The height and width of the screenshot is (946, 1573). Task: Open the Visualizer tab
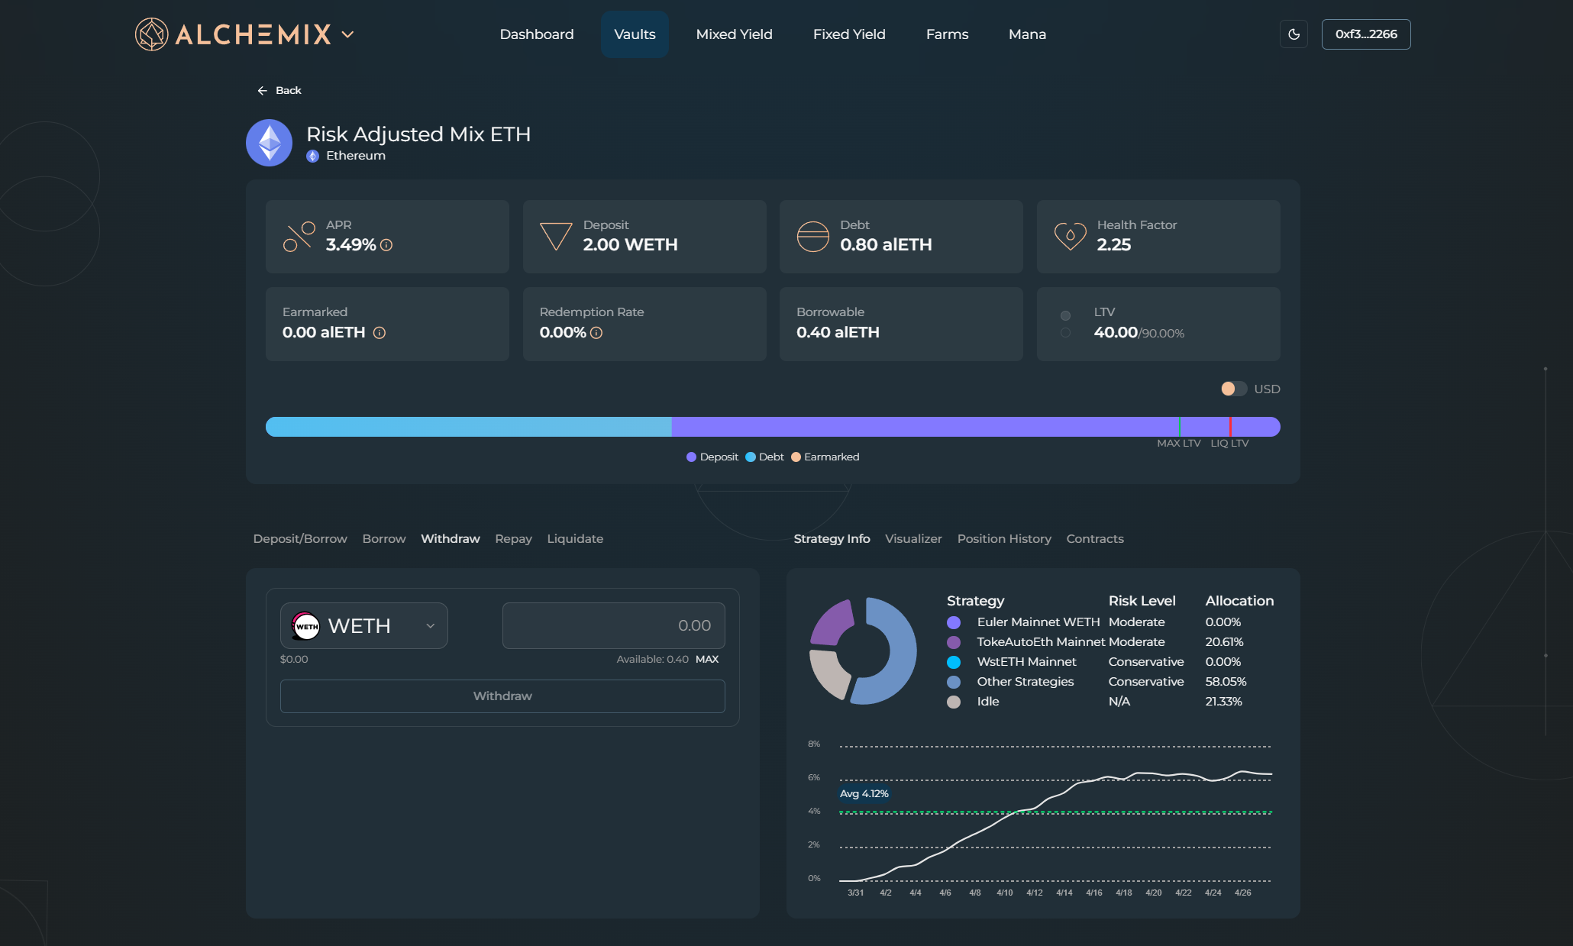913,539
